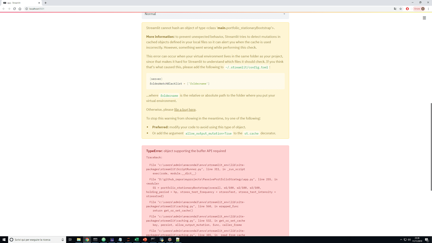Viewport: 432px width, 243px height.
Task: Click the Windows search box
Action: coord(34,240)
